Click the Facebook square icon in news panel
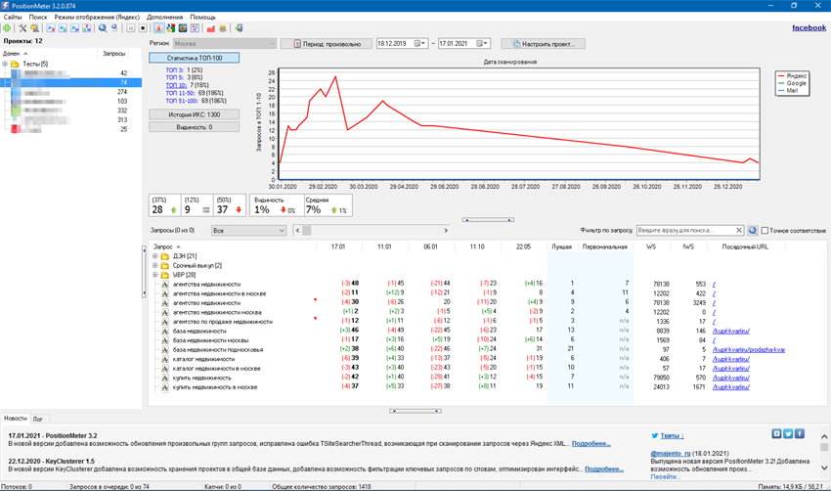Screen dimensions: 831x491 (x=800, y=433)
